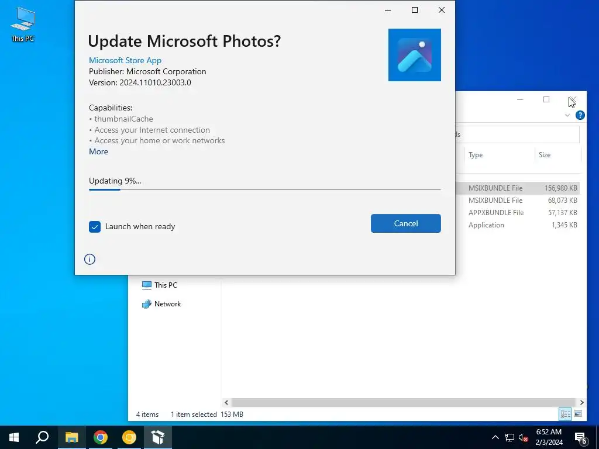Click the muted volume tray icon
This screenshot has width=599, height=449.
(x=524, y=437)
